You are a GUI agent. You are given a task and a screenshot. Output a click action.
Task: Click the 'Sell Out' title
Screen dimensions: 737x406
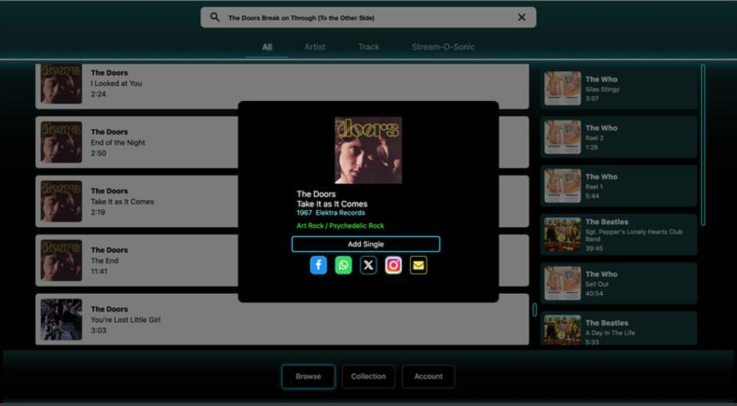[x=597, y=284]
